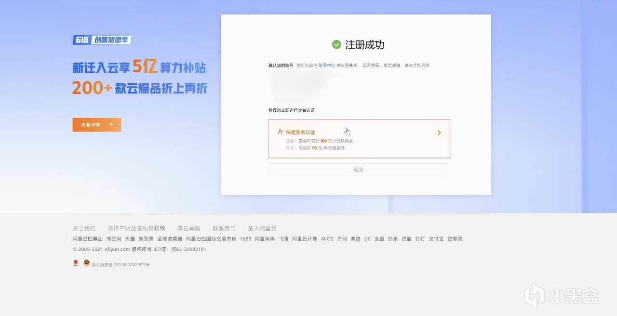Open 钉钉 footer link

(x=420, y=239)
